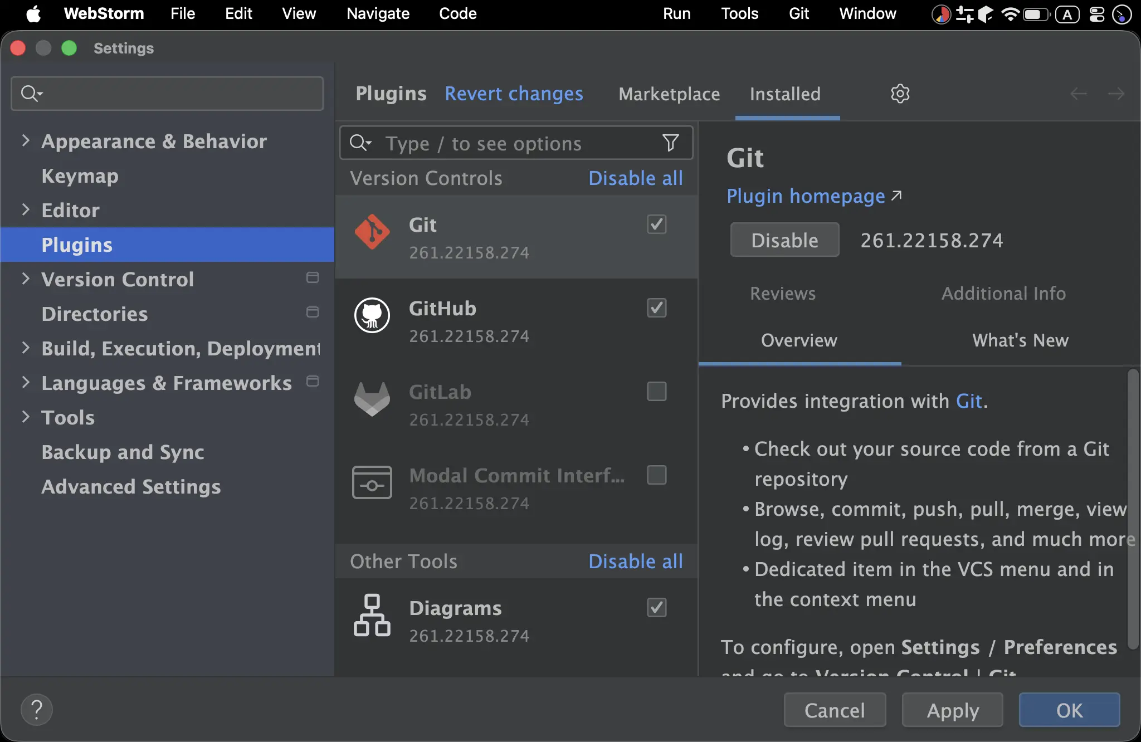The width and height of the screenshot is (1141, 742).
Task: Focus the settings search field
Action: (x=167, y=94)
